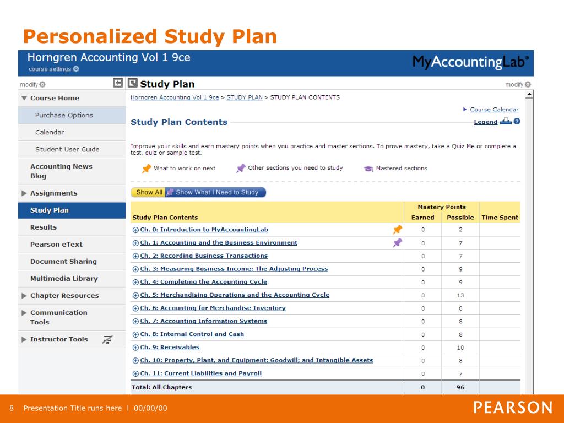The image size is (564, 423).
Task: Expand Ch. 8 with its plus icon
Action: point(135,334)
